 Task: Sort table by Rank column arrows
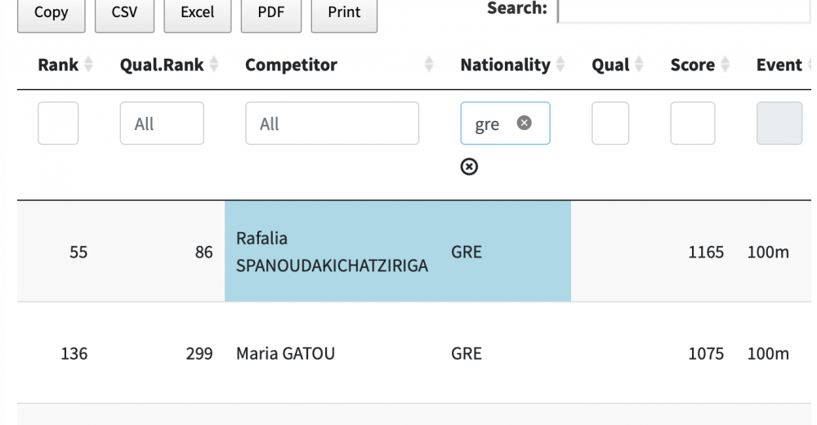pos(88,65)
